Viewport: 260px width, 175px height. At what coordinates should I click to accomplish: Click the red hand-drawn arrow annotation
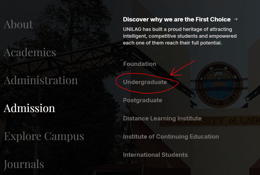click(x=182, y=68)
